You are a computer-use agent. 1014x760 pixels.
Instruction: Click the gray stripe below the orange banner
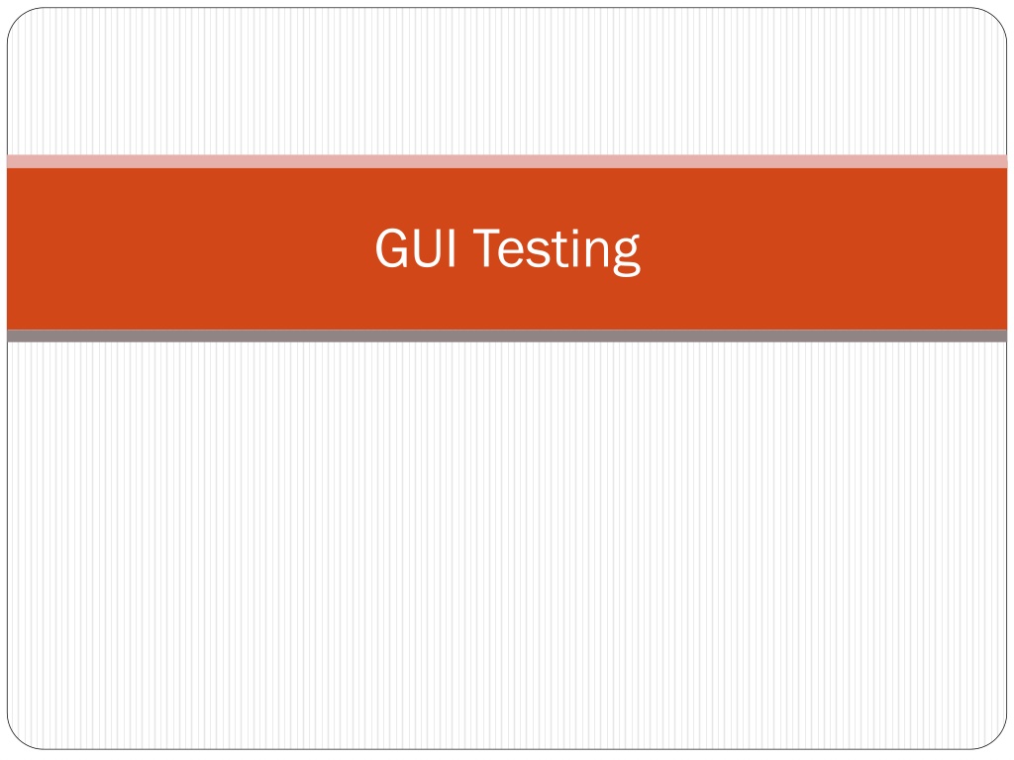click(507, 335)
